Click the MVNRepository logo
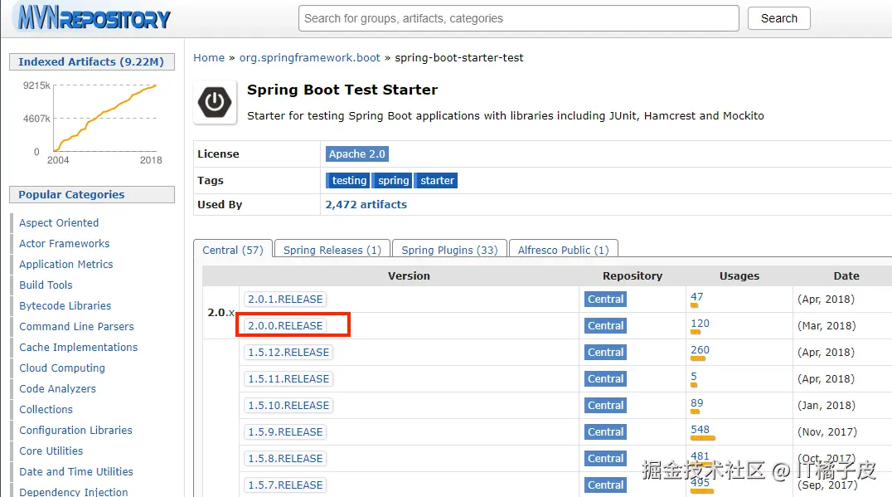Screen dimensions: 892x497 (x=94, y=17)
